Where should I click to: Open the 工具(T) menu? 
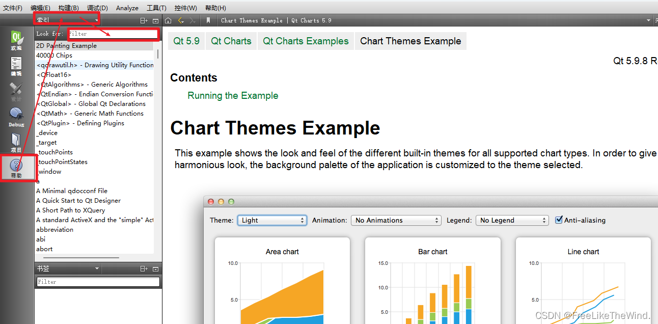[156, 8]
